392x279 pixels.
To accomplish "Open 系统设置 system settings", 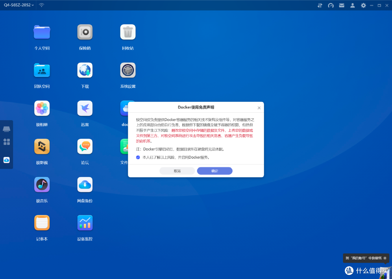I will pyautogui.click(x=128, y=70).
